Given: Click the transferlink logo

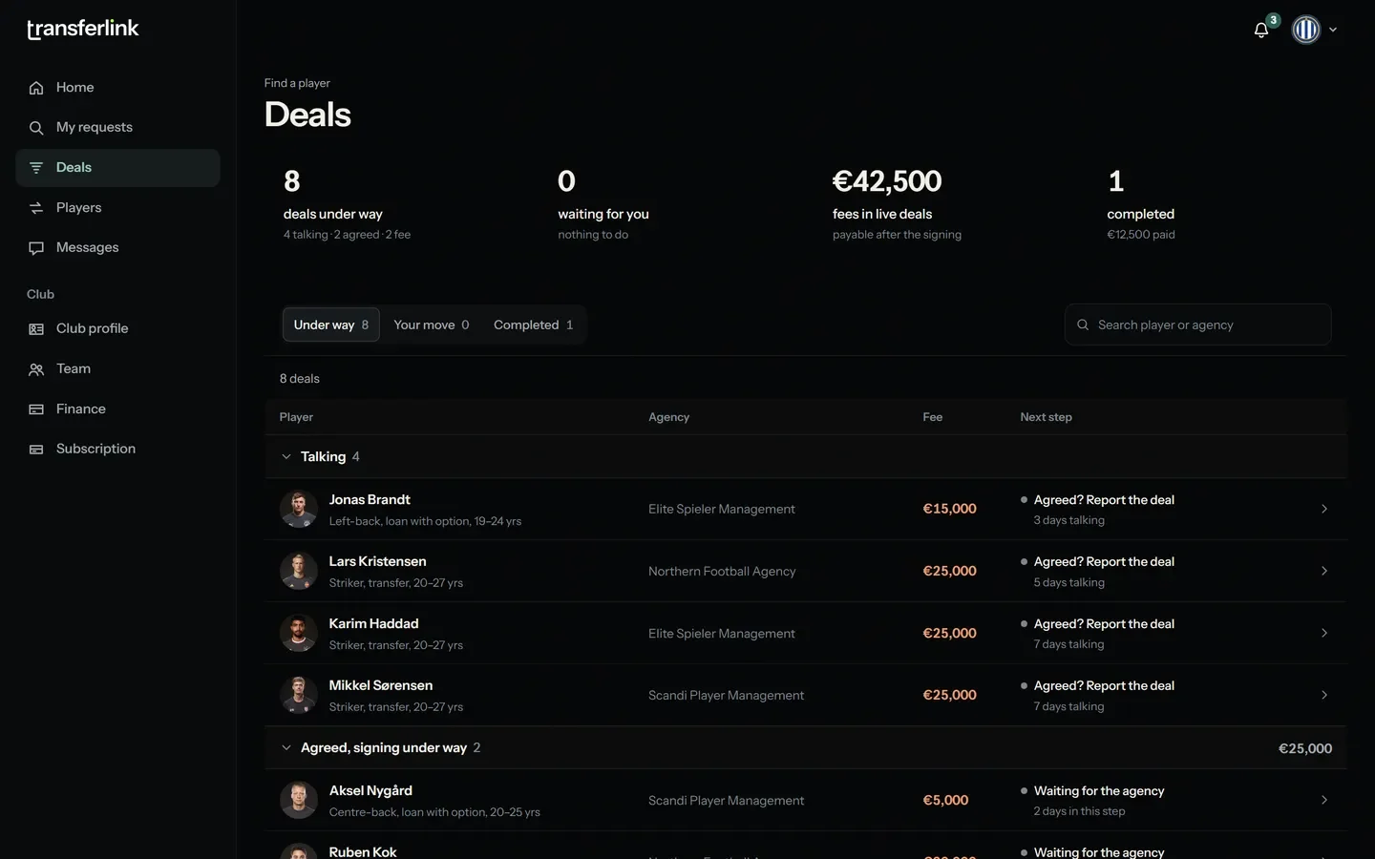Looking at the screenshot, I should point(83,29).
